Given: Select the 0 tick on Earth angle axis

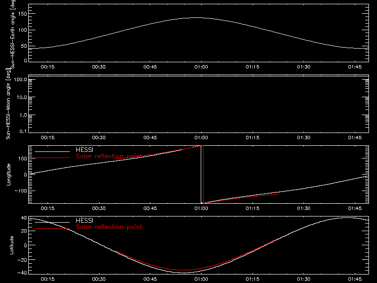Looking at the screenshot, I should click(25, 60).
